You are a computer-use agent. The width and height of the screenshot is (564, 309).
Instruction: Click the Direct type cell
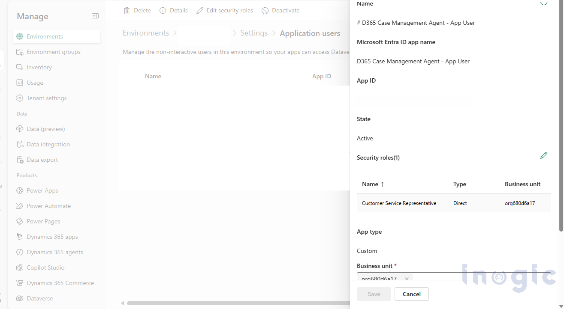460,203
